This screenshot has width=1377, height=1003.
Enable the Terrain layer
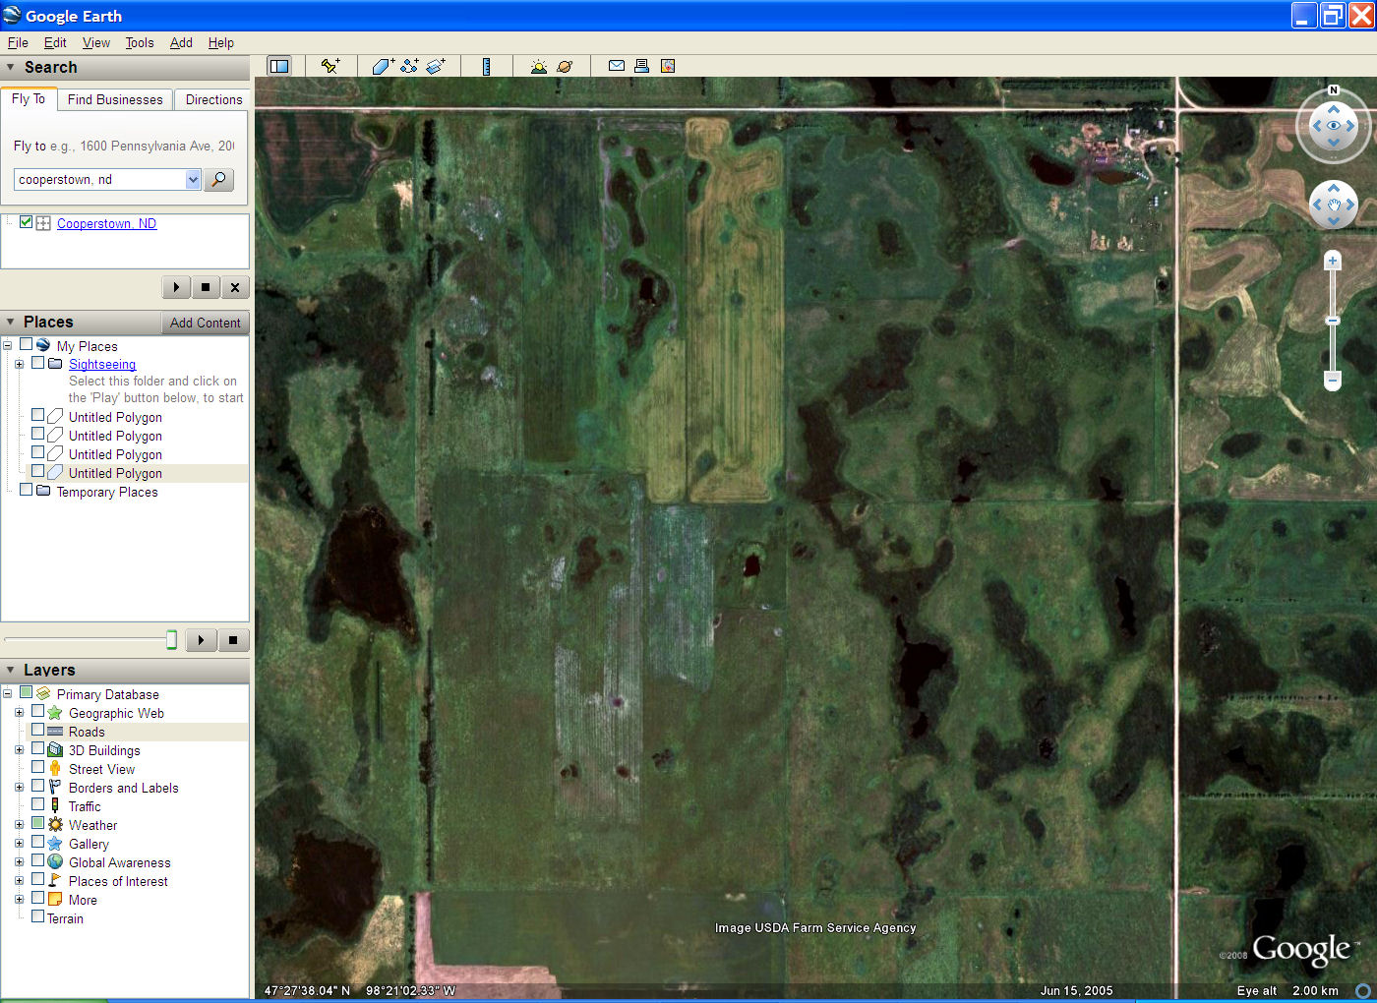(38, 916)
